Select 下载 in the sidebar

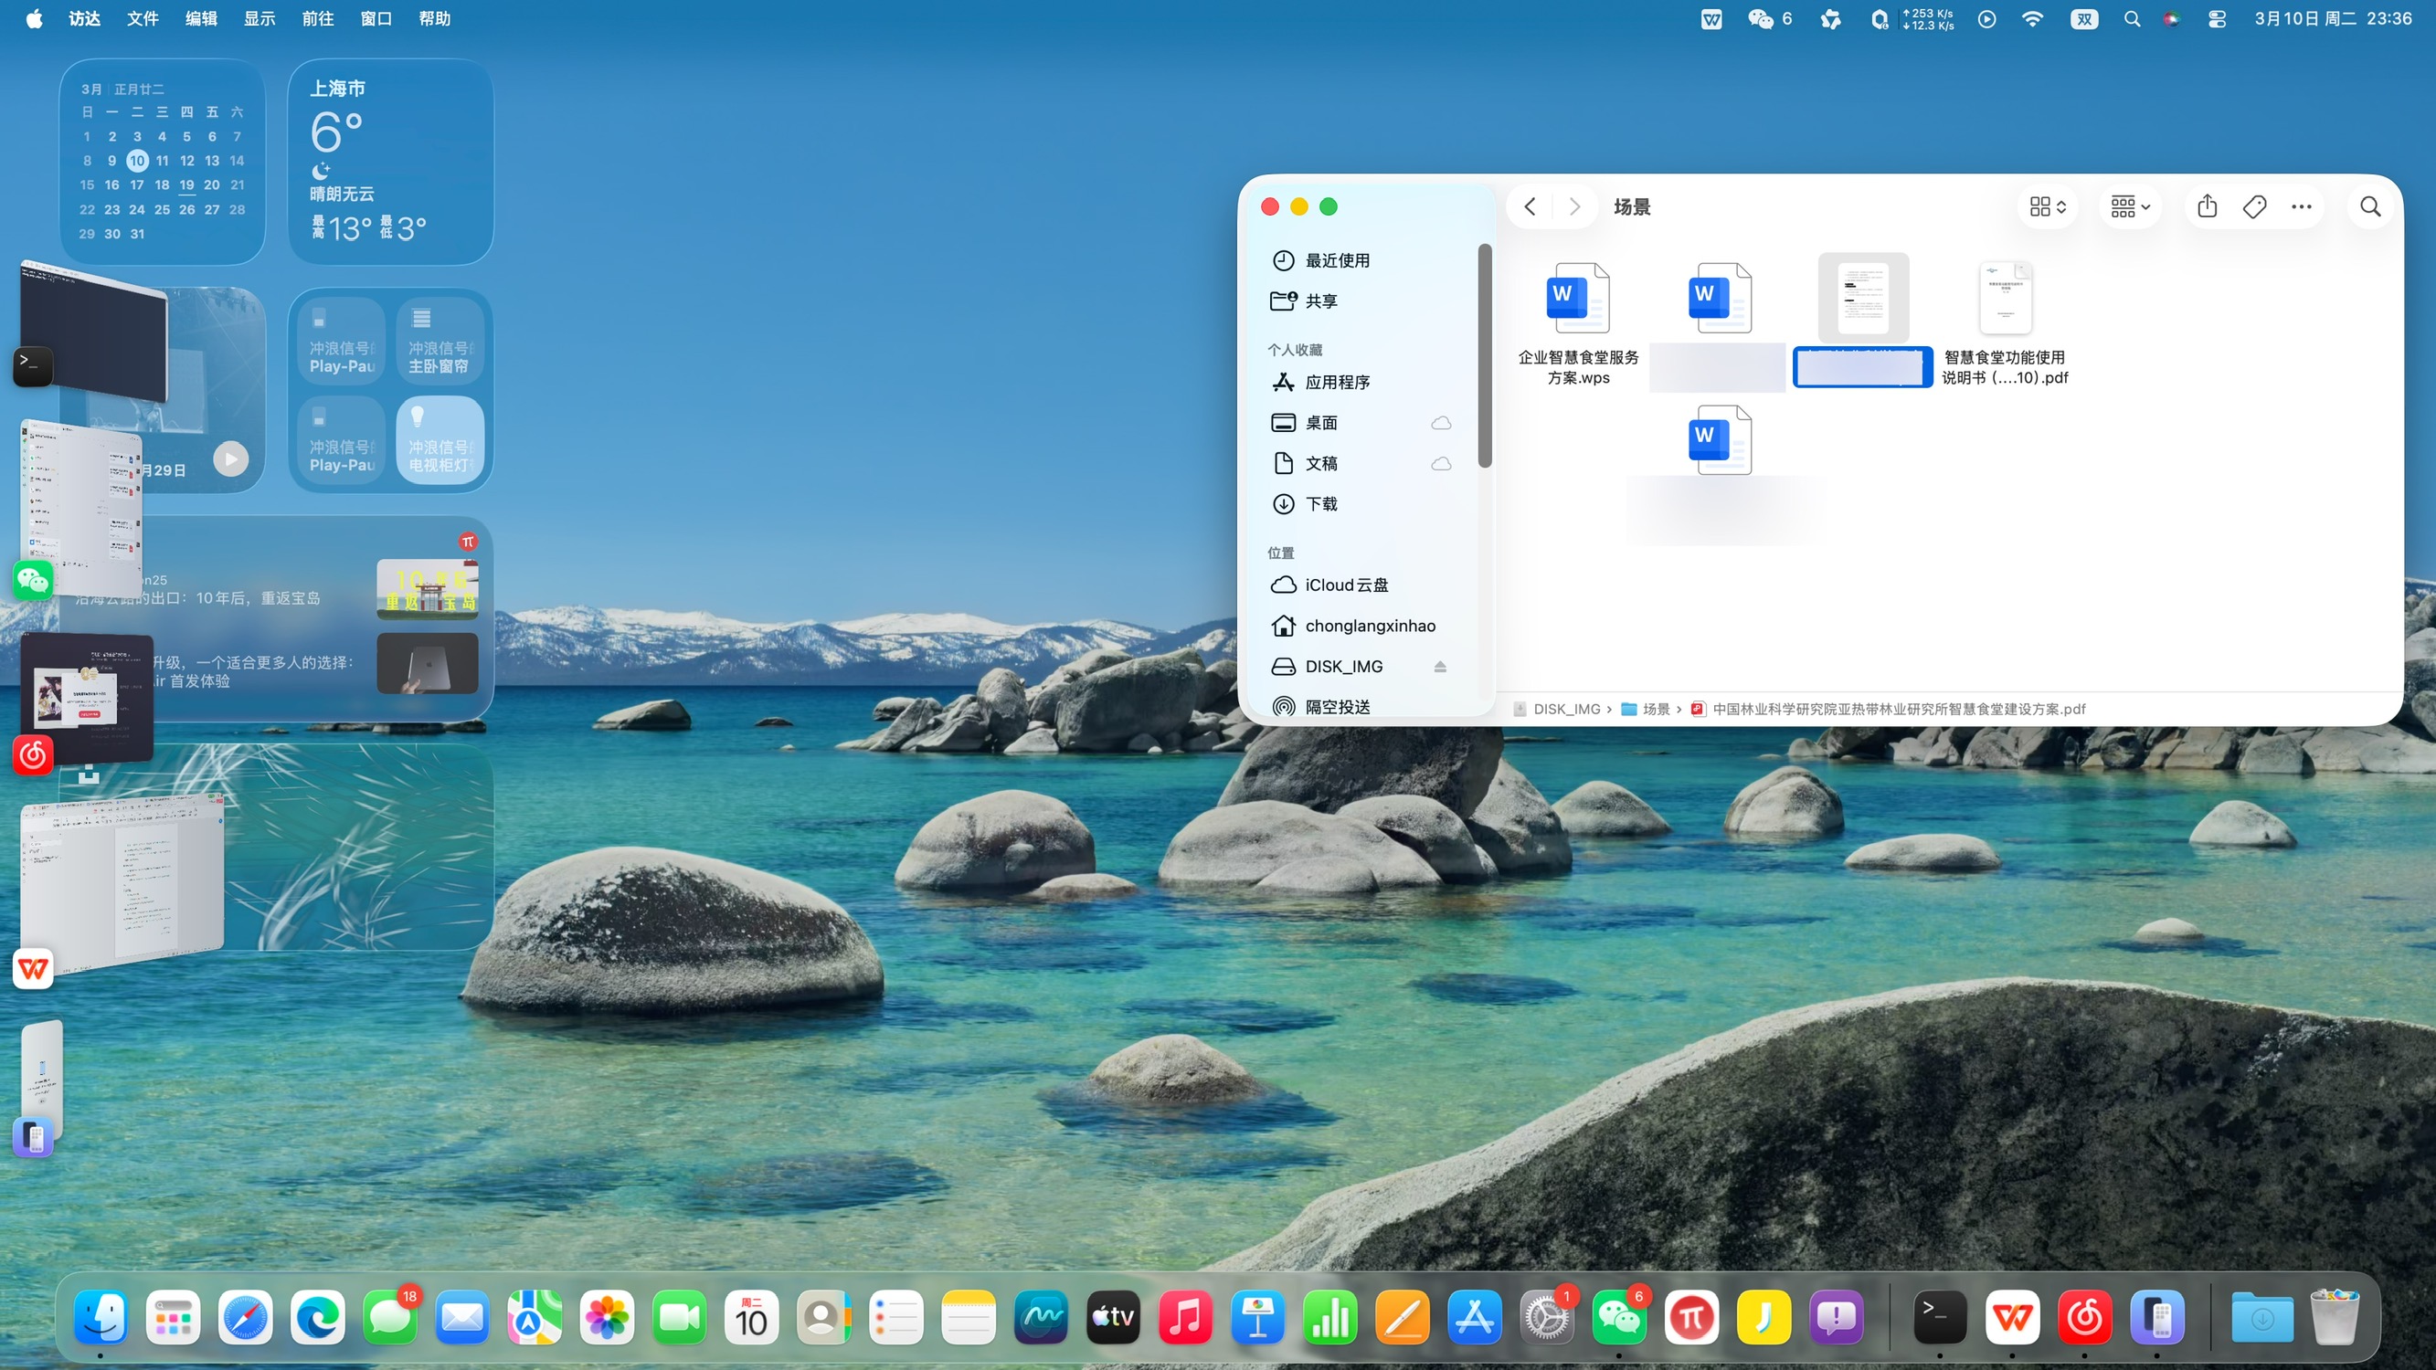pos(1320,504)
